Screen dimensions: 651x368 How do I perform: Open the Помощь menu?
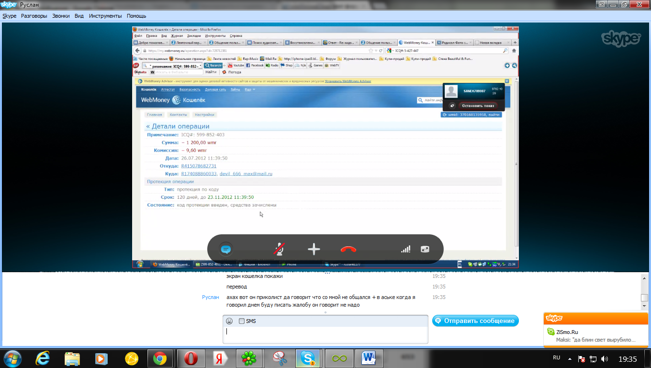(136, 16)
